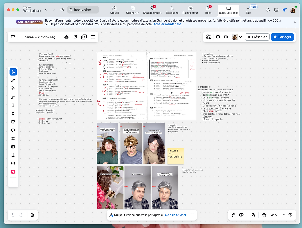Select the Édouard je t'en supplie video thumbnail
Viewport: 302px width, 228px height.
108,143
